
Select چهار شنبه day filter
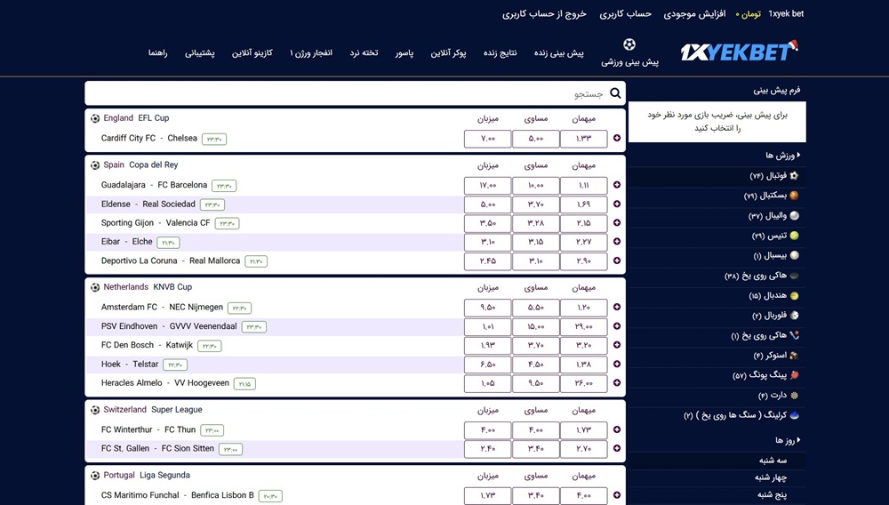(x=771, y=477)
